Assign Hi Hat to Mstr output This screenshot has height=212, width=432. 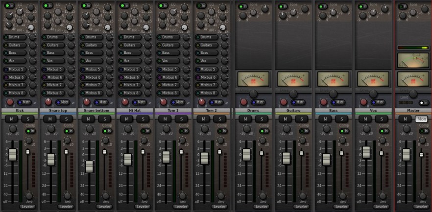140,102
